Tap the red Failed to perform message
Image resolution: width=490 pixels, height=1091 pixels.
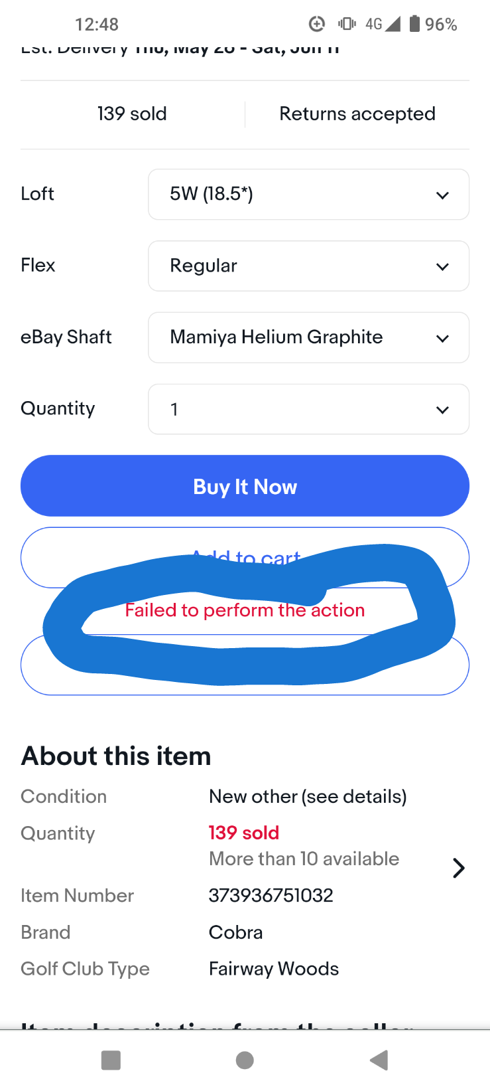pos(245,610)
